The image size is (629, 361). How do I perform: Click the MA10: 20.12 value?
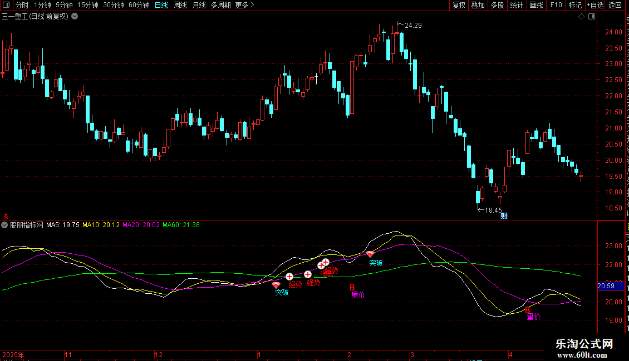[101, 225]
